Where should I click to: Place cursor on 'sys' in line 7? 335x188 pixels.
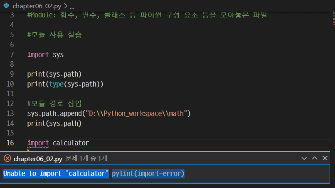point(58,54)
